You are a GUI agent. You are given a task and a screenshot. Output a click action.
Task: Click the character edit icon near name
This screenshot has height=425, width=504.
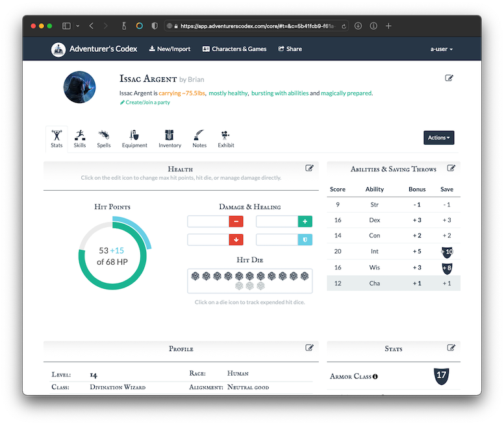(449, 79)
